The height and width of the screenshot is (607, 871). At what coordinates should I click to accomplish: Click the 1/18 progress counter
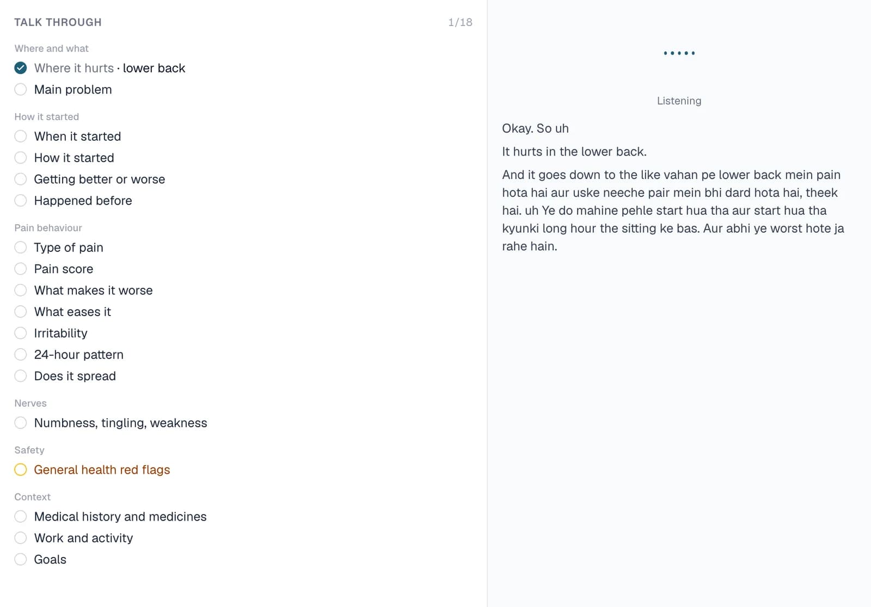460,22
